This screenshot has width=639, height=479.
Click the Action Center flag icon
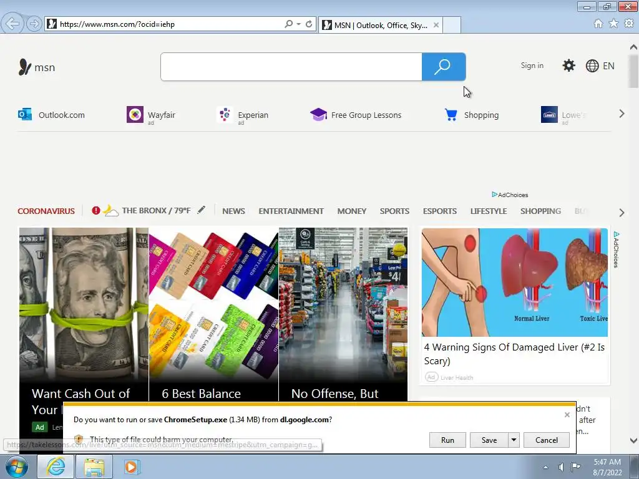[575, 467]
